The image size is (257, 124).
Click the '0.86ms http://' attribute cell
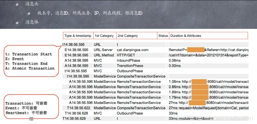point(209,87)
